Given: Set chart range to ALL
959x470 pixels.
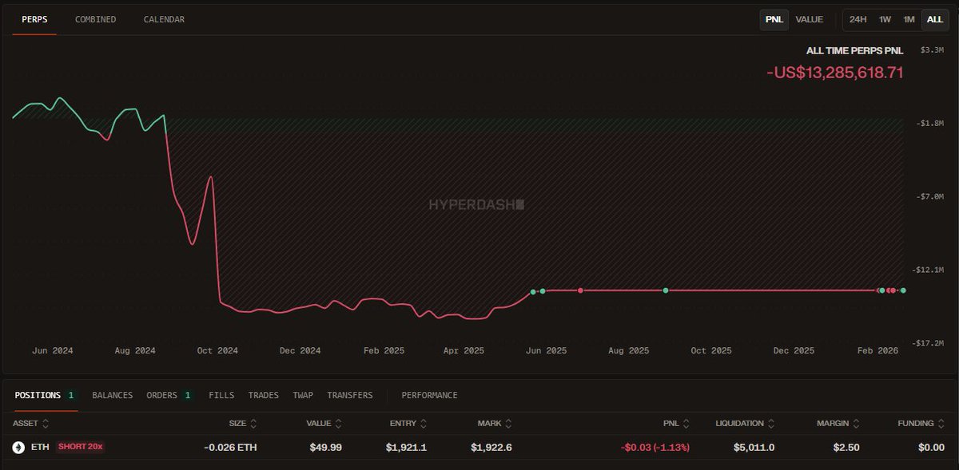Looking at the screenshot, I should pyautogui.click(x=935, y=19).
